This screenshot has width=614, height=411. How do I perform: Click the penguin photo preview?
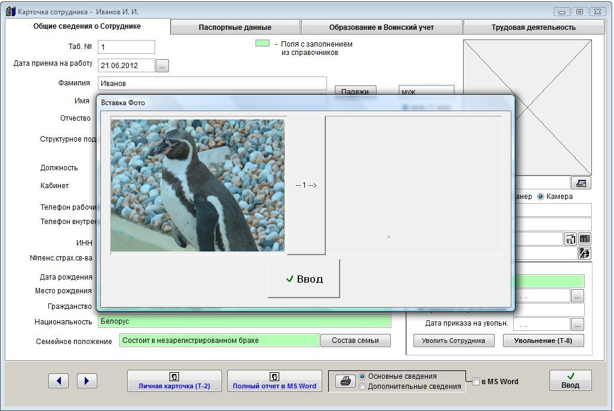(x=198, y=185)
